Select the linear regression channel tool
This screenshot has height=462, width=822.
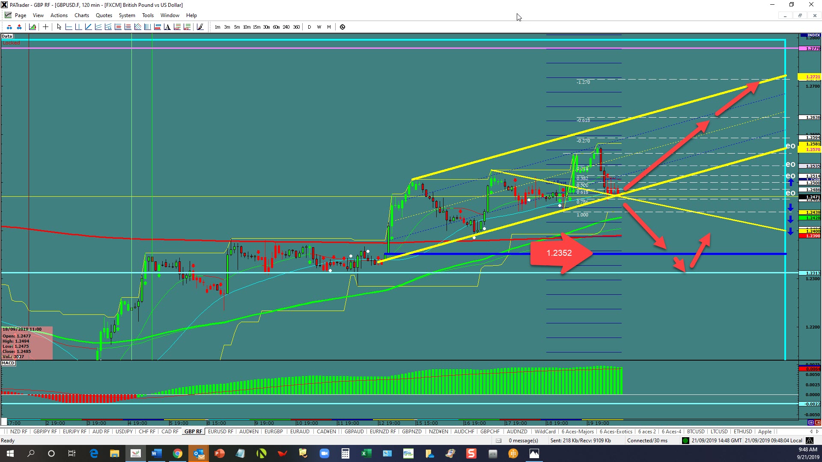point(108,27)
